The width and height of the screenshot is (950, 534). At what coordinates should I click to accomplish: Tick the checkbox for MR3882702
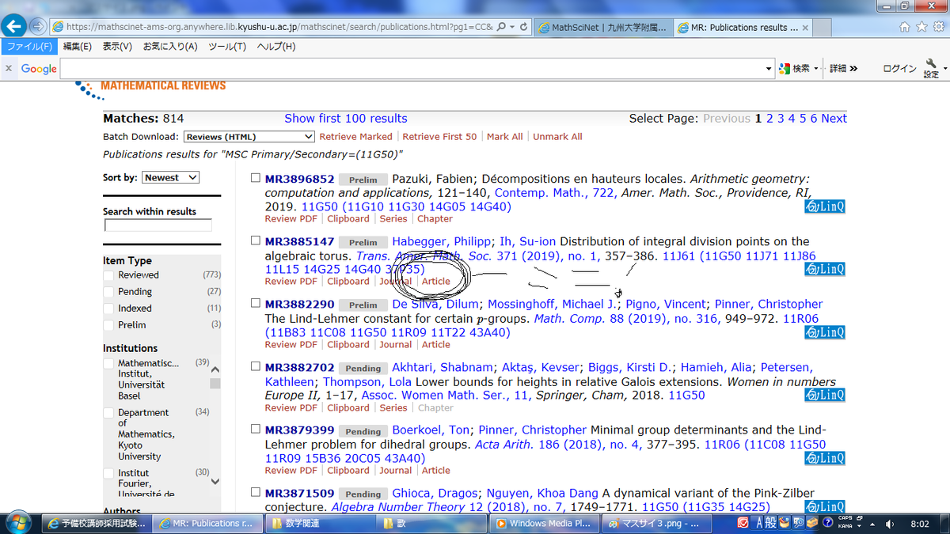tap(255, 367)
